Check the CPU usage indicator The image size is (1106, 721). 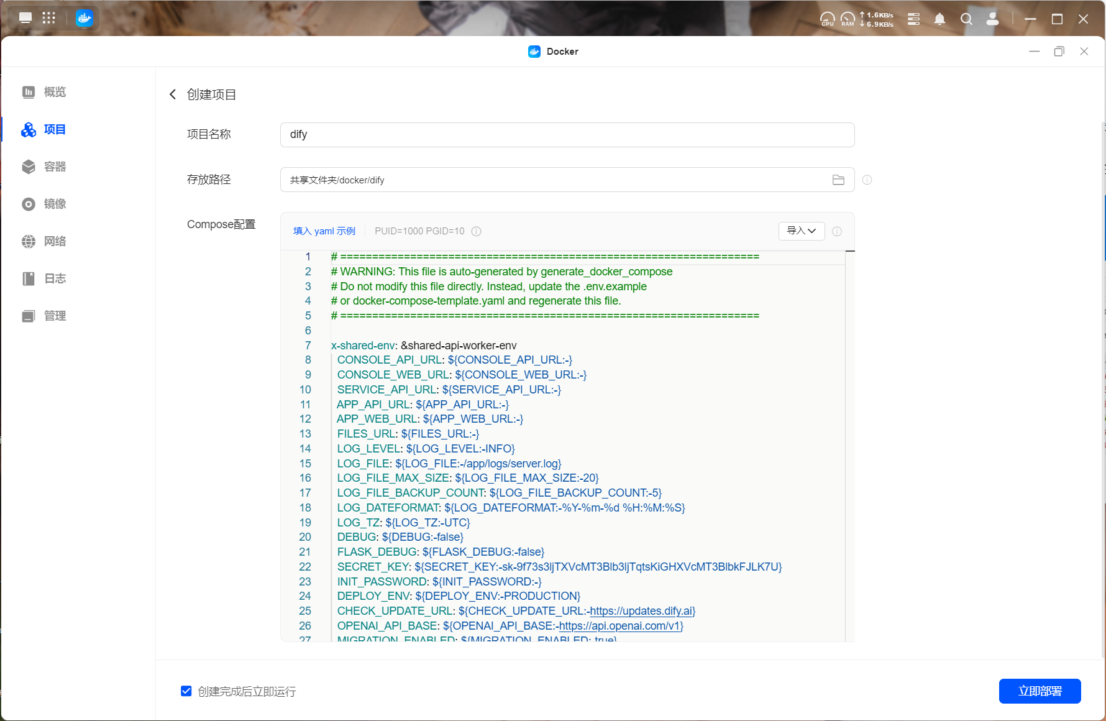coord(828,19)
